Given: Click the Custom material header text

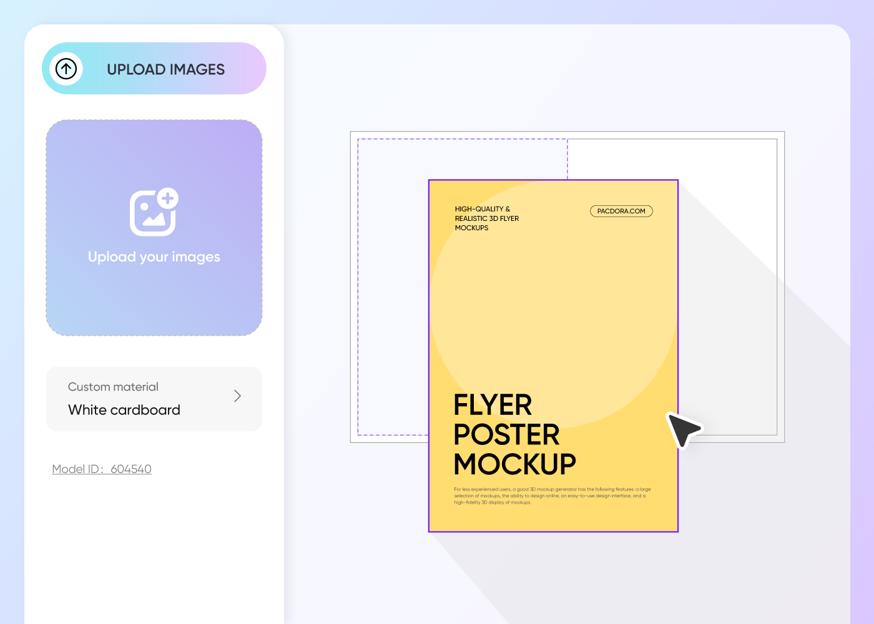Looking at the screenshot, I should click(x=113, y=387).
